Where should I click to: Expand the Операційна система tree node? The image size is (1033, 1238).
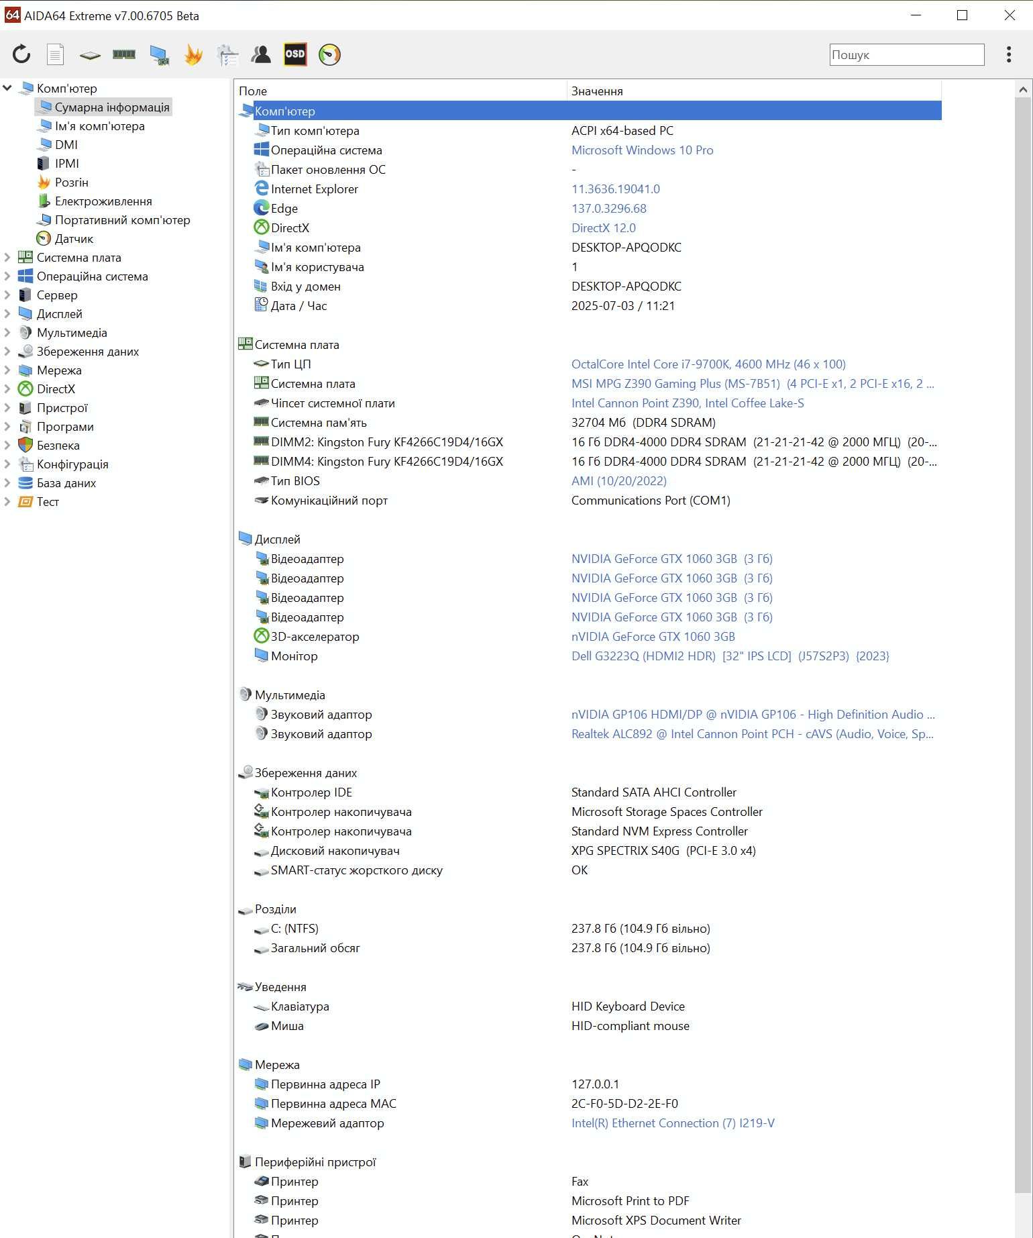(7, 276)
